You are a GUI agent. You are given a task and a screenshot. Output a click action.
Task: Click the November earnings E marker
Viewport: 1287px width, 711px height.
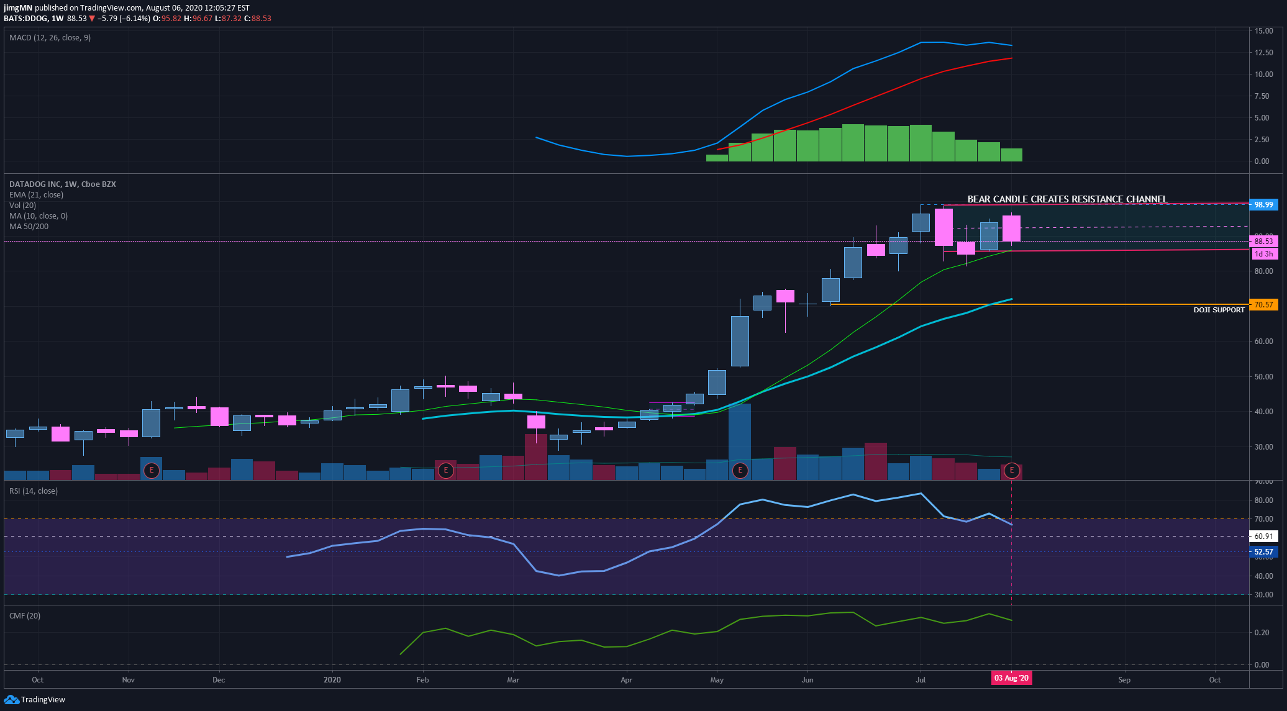(x=151, y=471)
